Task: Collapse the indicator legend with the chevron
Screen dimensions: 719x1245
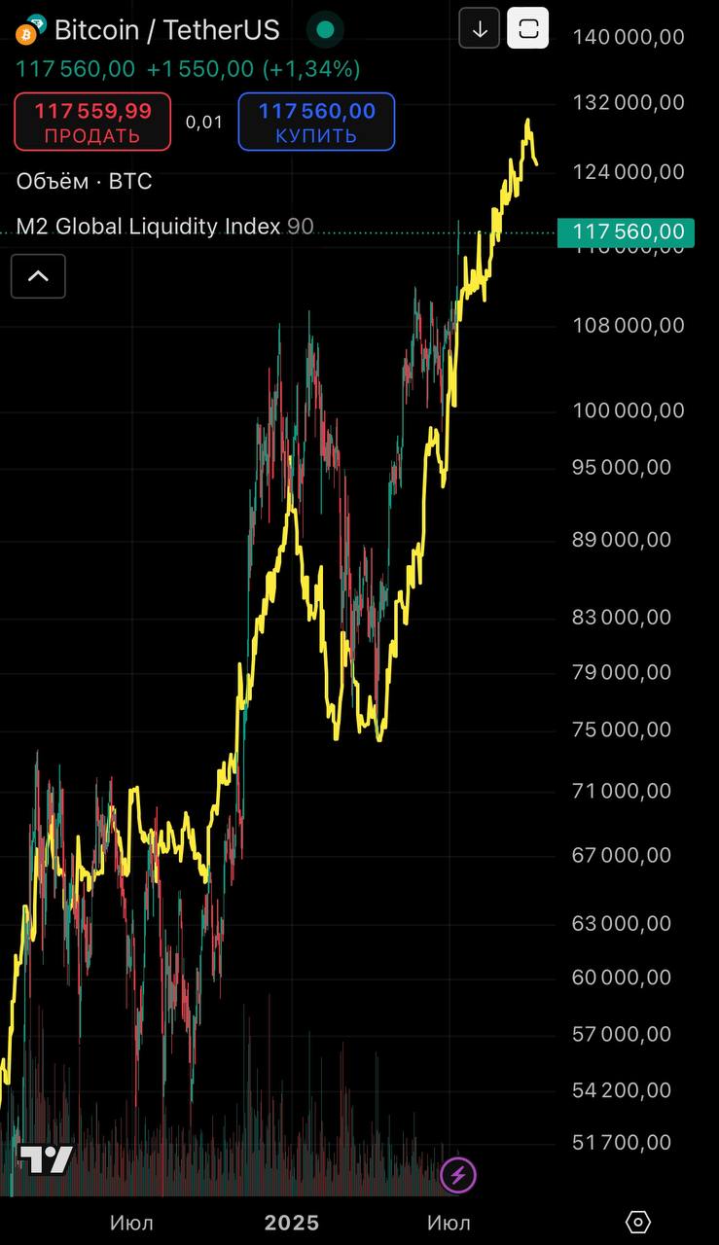Action: point(38,276)
